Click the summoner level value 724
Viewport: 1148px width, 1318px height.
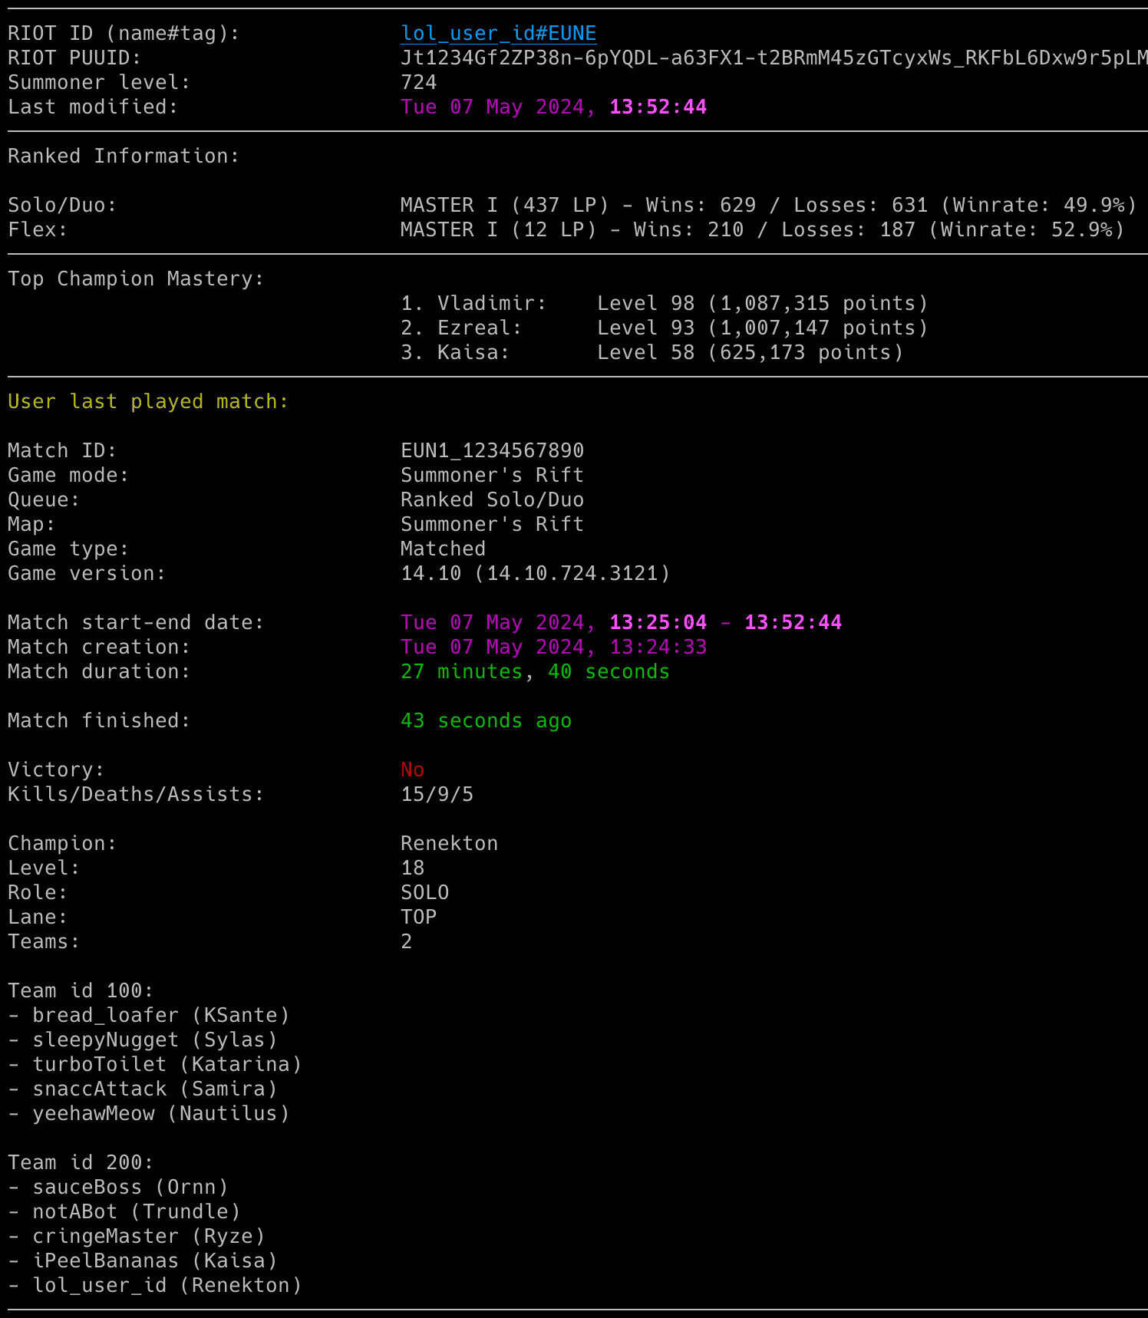coord(419,83)
